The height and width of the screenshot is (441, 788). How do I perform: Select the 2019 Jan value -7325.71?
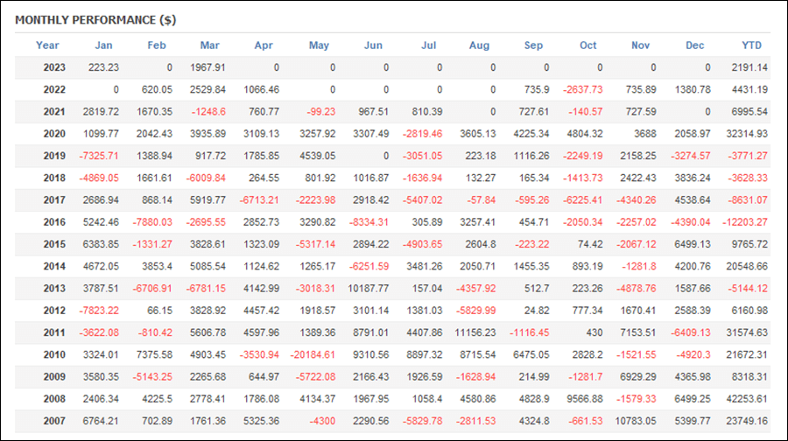(98, 156)
